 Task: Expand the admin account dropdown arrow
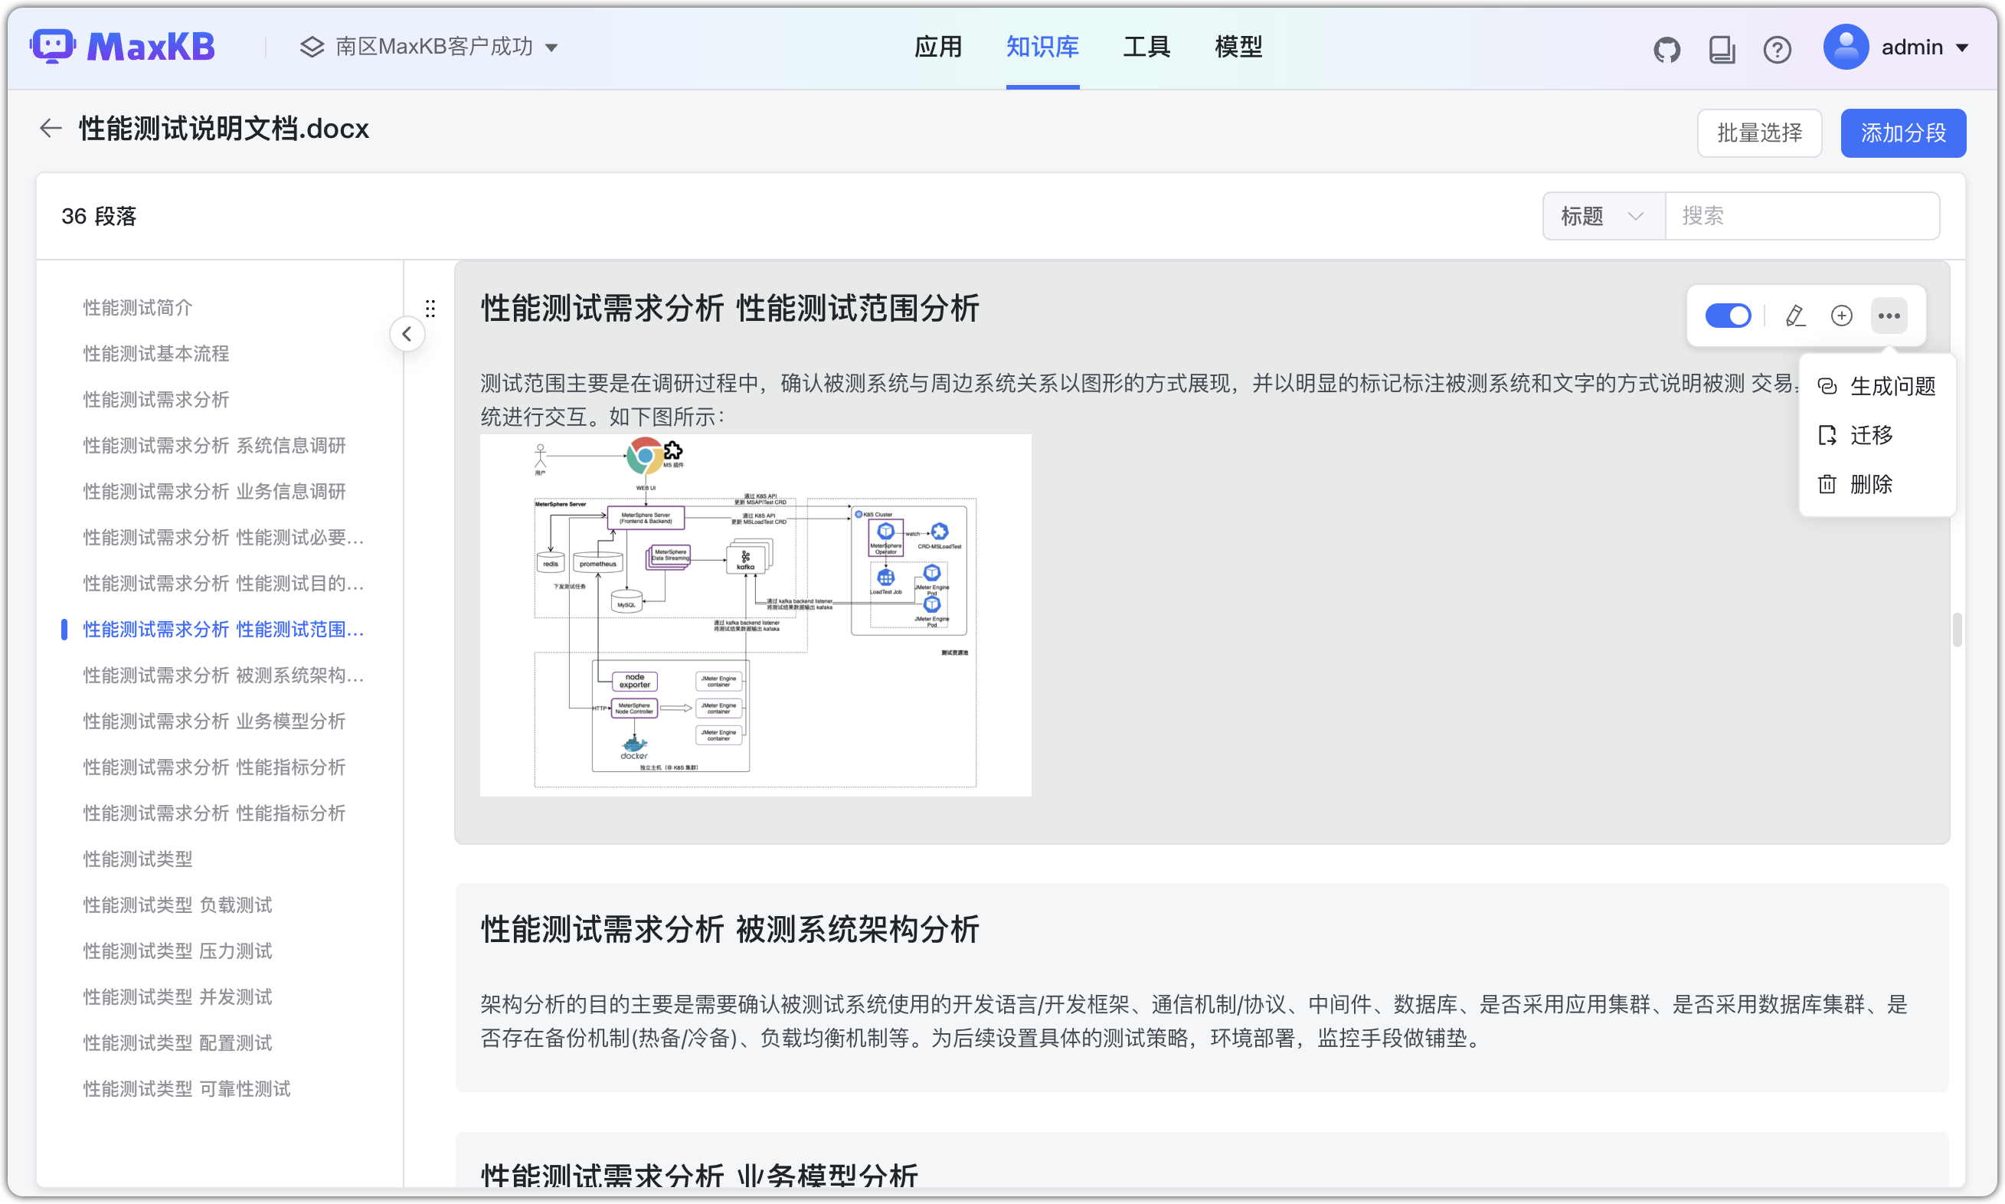[x=1962, y=47]
